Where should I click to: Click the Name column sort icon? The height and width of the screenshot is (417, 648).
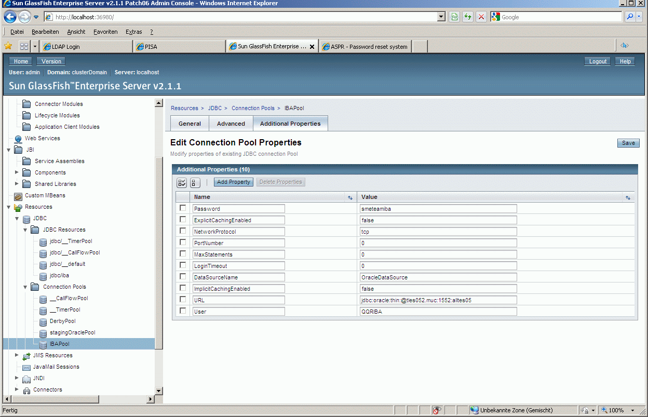pos(350,198)
